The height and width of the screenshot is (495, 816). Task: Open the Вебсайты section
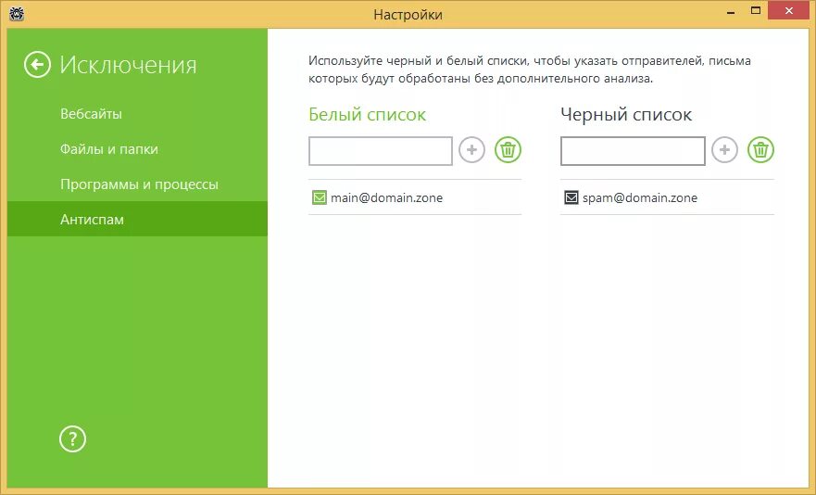click(x=137, y=114)
